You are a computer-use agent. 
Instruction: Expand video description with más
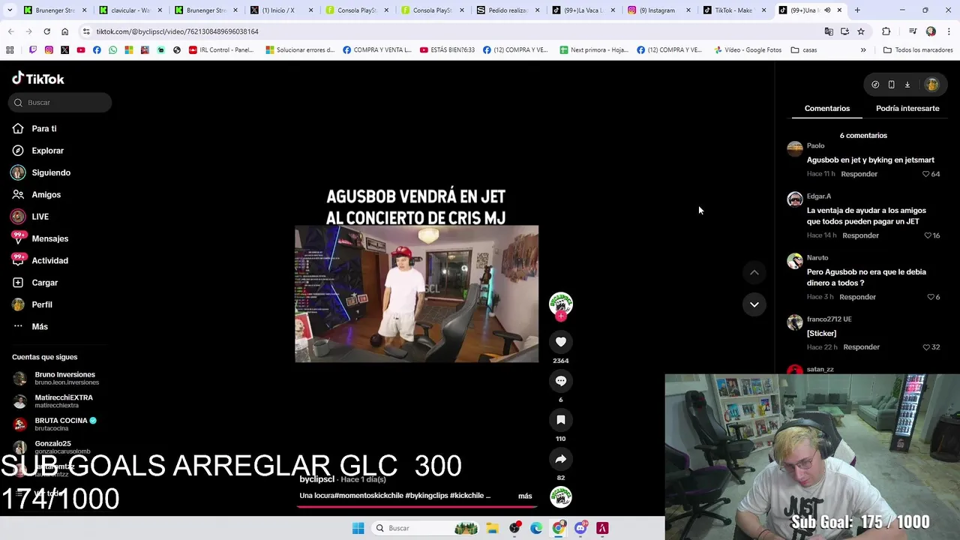pyautogui.click(x=525, y=496)
